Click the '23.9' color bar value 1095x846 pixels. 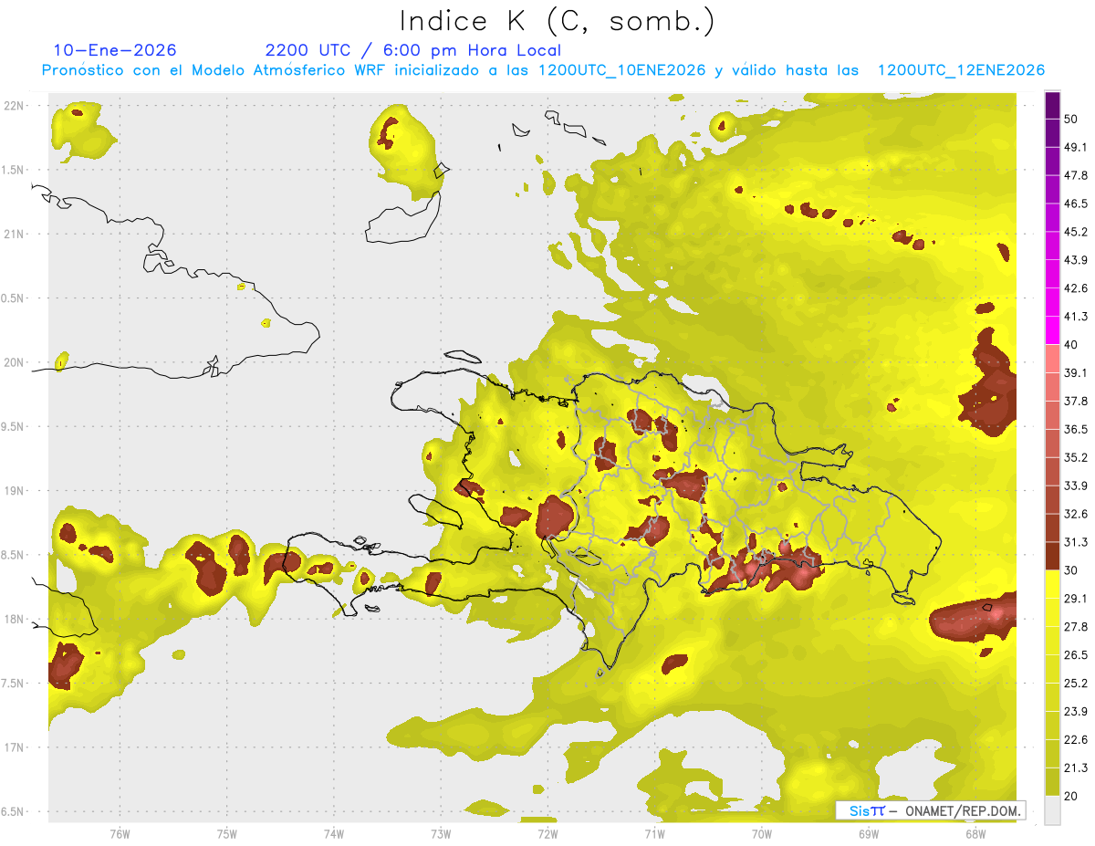pyautogui.click(x=1076, y=711)
